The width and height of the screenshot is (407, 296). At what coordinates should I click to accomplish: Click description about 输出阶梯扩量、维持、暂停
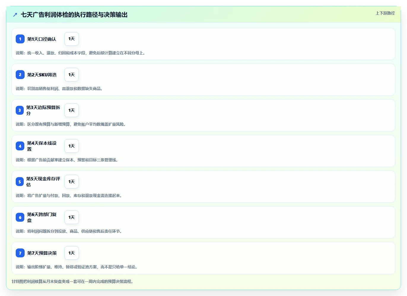click(77, 267)
